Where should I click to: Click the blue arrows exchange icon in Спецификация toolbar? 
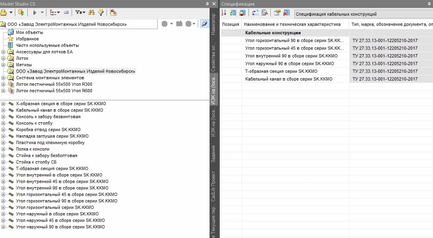coord(255,13)
